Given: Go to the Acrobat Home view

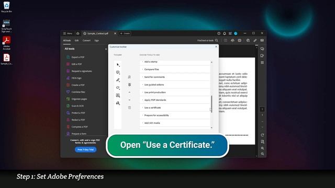Looking at the screenshot, I should click(x=78, y=33).
